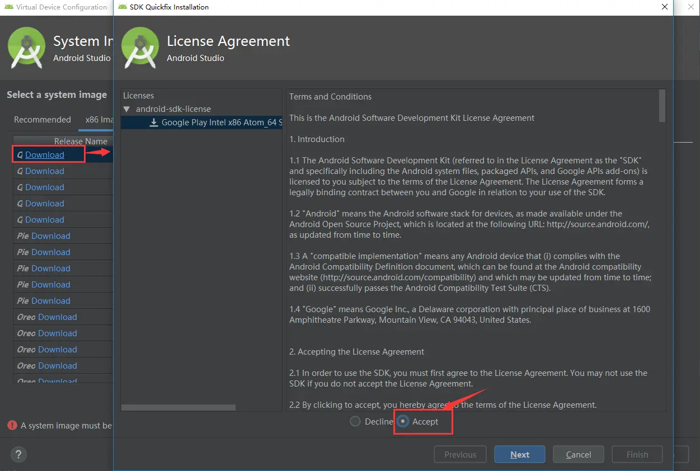
Task: Close the SDK Quickfix Installation dialog
Action: point(665,7)
